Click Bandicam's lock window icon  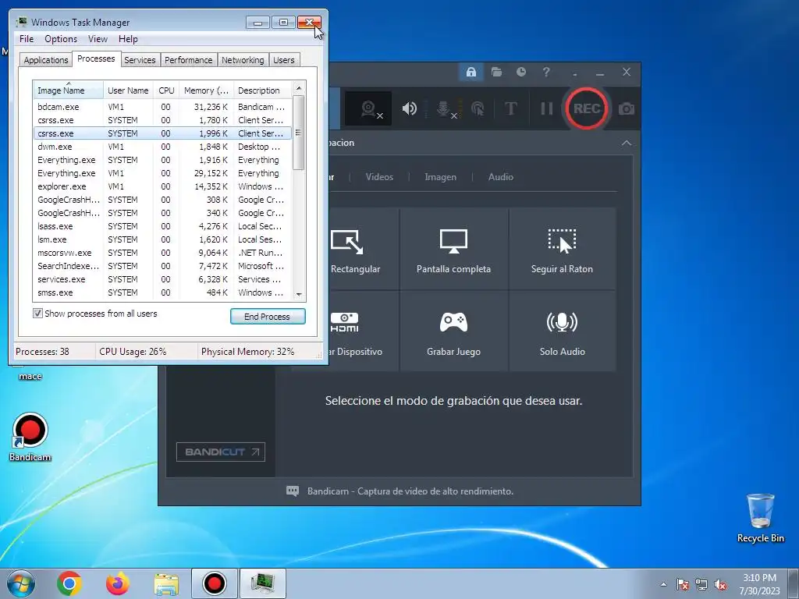coord(471,72)
